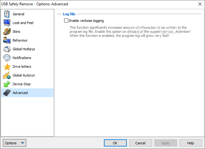Screen dimensions: 205x149
Task: Click the Cancel button
Action: 141,143
